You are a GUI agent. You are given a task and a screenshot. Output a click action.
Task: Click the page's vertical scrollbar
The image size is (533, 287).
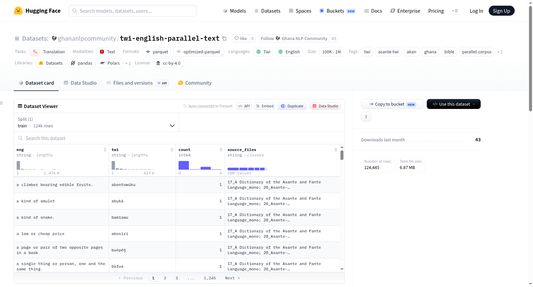pos(531,58)
